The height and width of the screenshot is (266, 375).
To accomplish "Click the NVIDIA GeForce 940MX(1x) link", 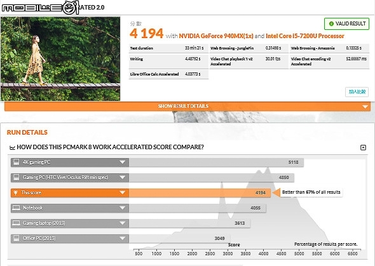I will [x=216, y=36].
